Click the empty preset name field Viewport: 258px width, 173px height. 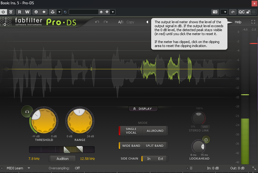tap(84, 12)
